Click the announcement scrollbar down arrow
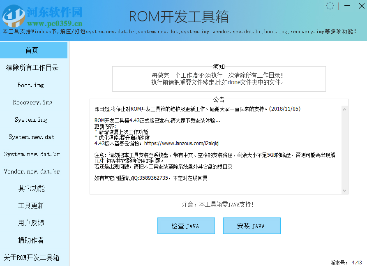This screenshot has height=266, width=367. point(344,190)
